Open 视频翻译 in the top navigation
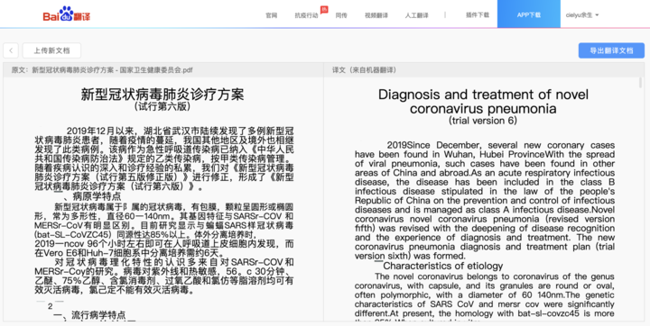The image size is (650, 326). click(376, 15)
